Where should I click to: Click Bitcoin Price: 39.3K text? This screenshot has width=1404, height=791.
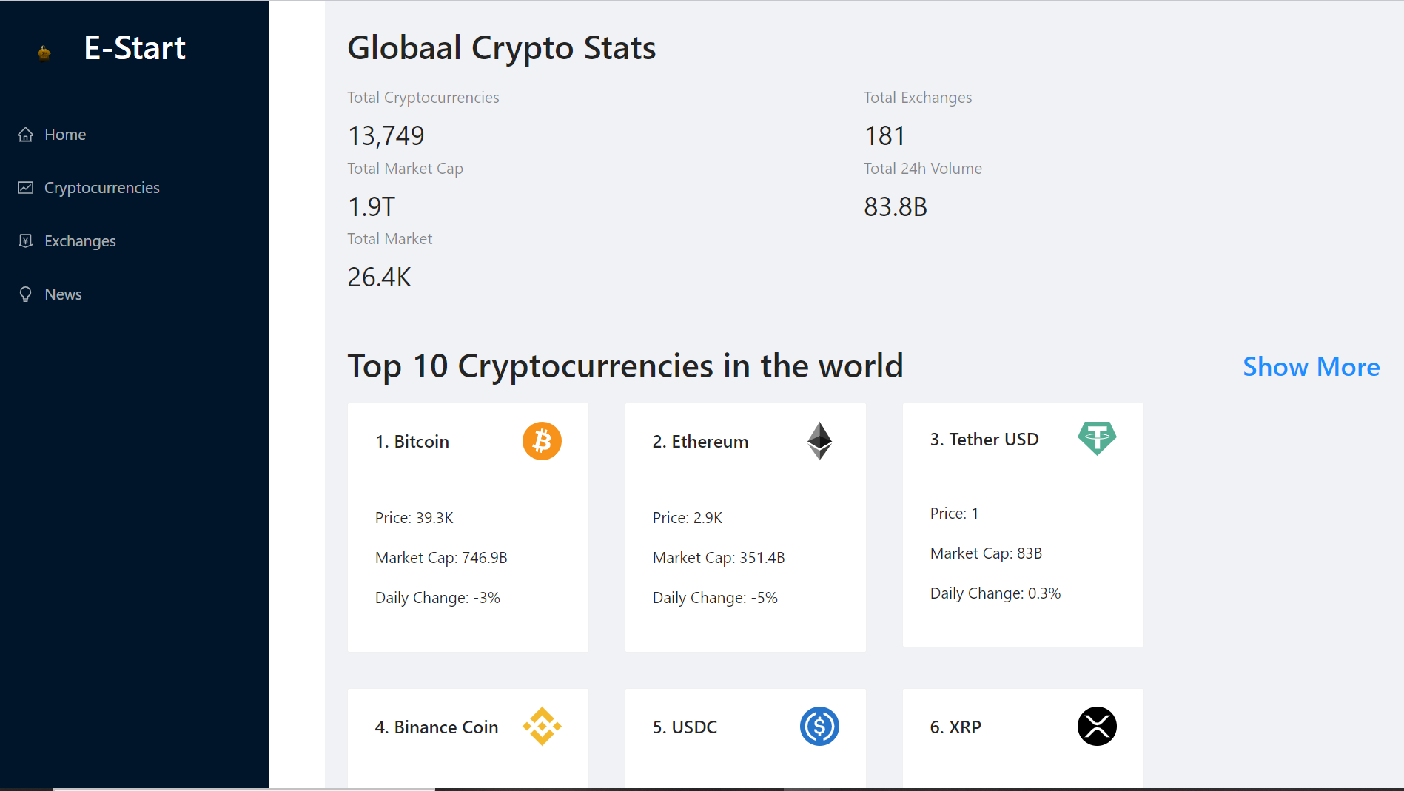click(414, 518)
